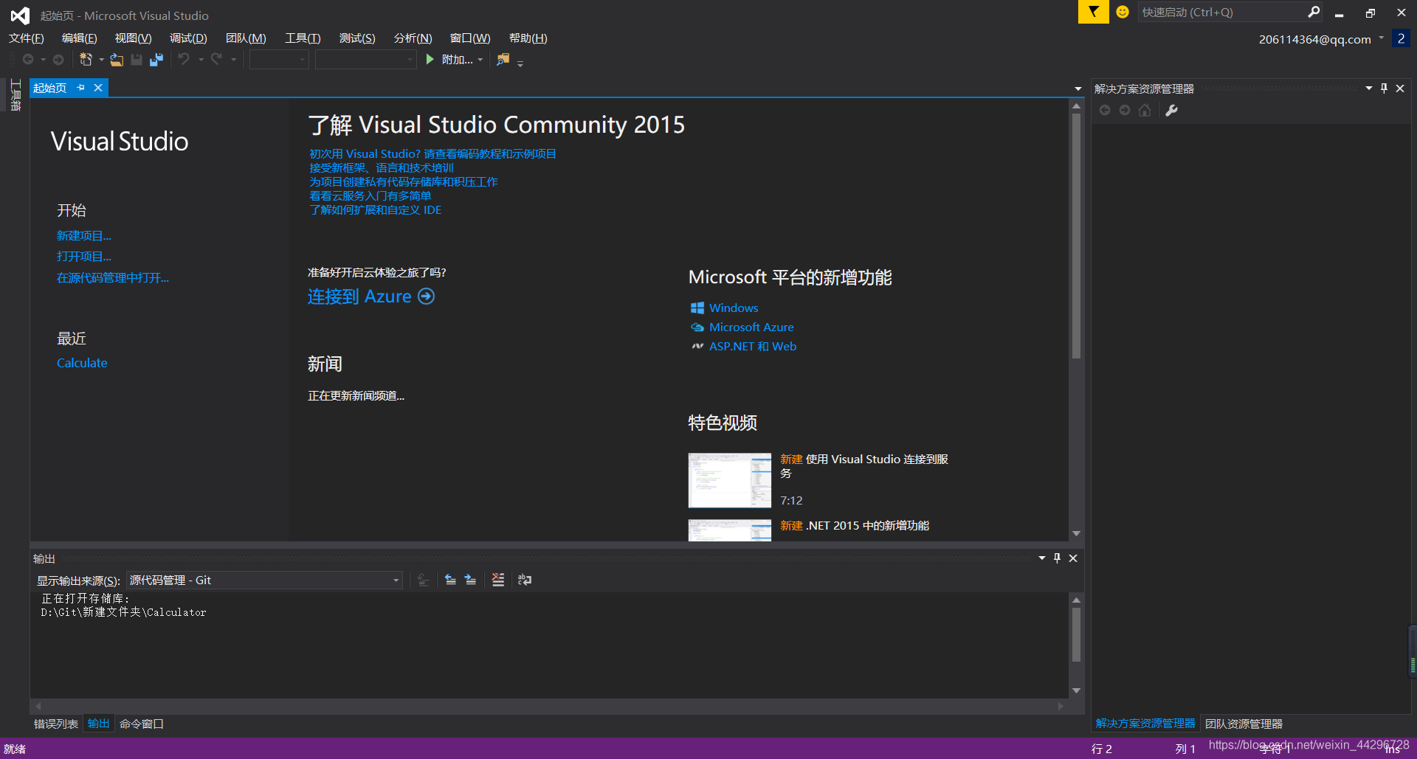Toggle word wrap in Output window

pyautogui.click(x=525, y=580)
